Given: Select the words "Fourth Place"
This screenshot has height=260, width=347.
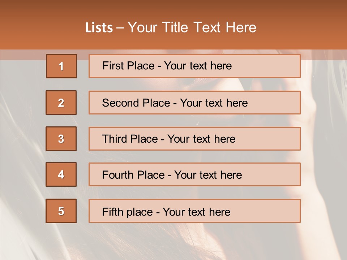Looking at the screenshot, I should [x=133, y=175].
